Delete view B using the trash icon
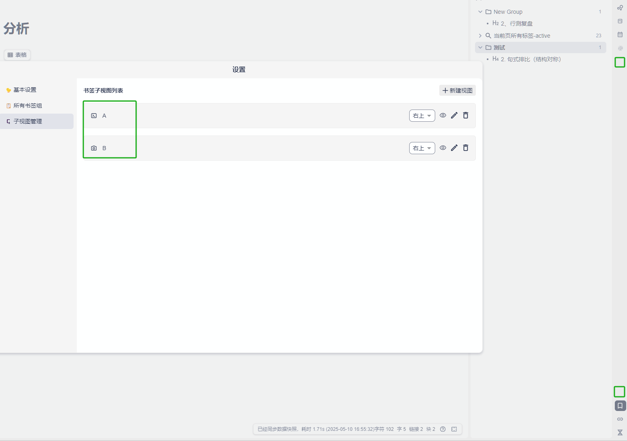The height and width of the screenshot is (441, 627). coord(466,148)
